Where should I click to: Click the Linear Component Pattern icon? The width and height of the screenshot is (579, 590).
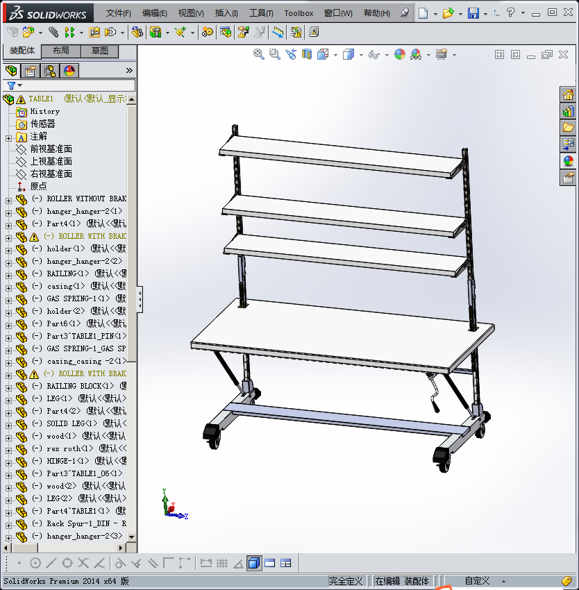tap(69, 33)
